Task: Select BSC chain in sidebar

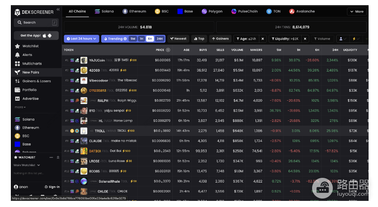Action: [x=25, y=136]
